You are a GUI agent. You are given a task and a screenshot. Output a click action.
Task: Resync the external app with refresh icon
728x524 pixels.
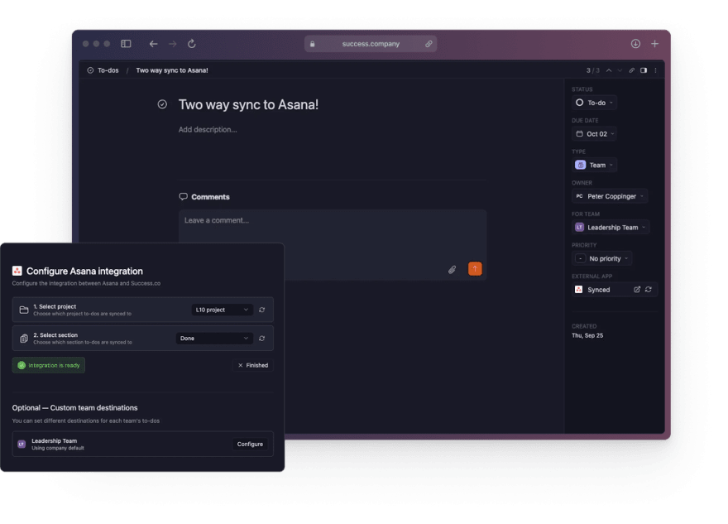click(x=649, y=290)
